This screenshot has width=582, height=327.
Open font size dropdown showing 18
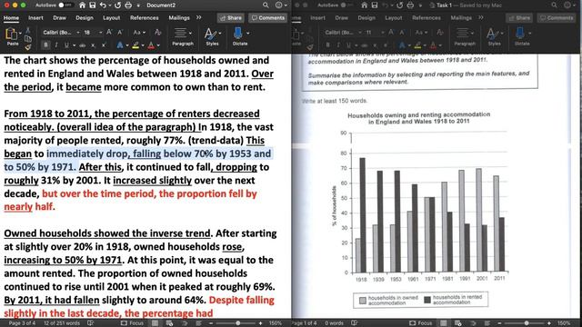click(100, 33)
